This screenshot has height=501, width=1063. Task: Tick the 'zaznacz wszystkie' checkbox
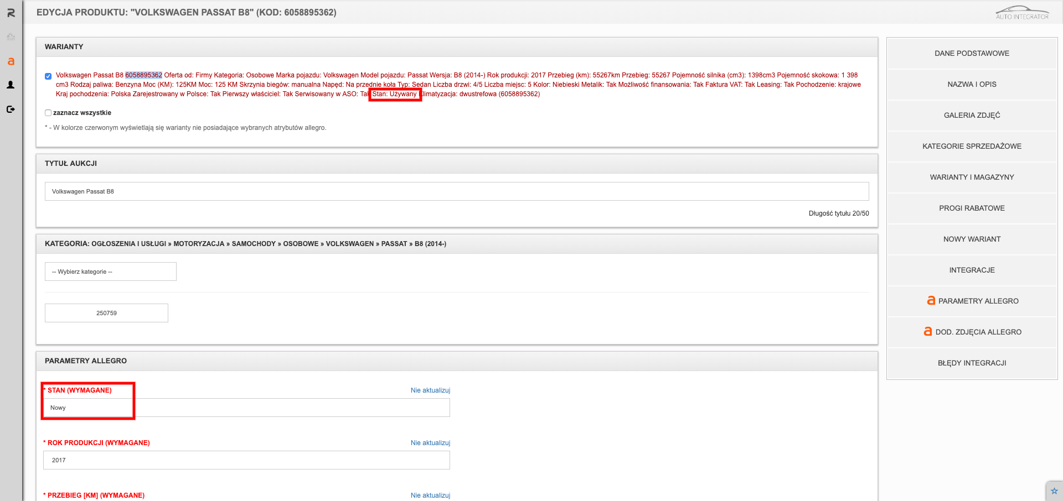[x=48, y=113]
